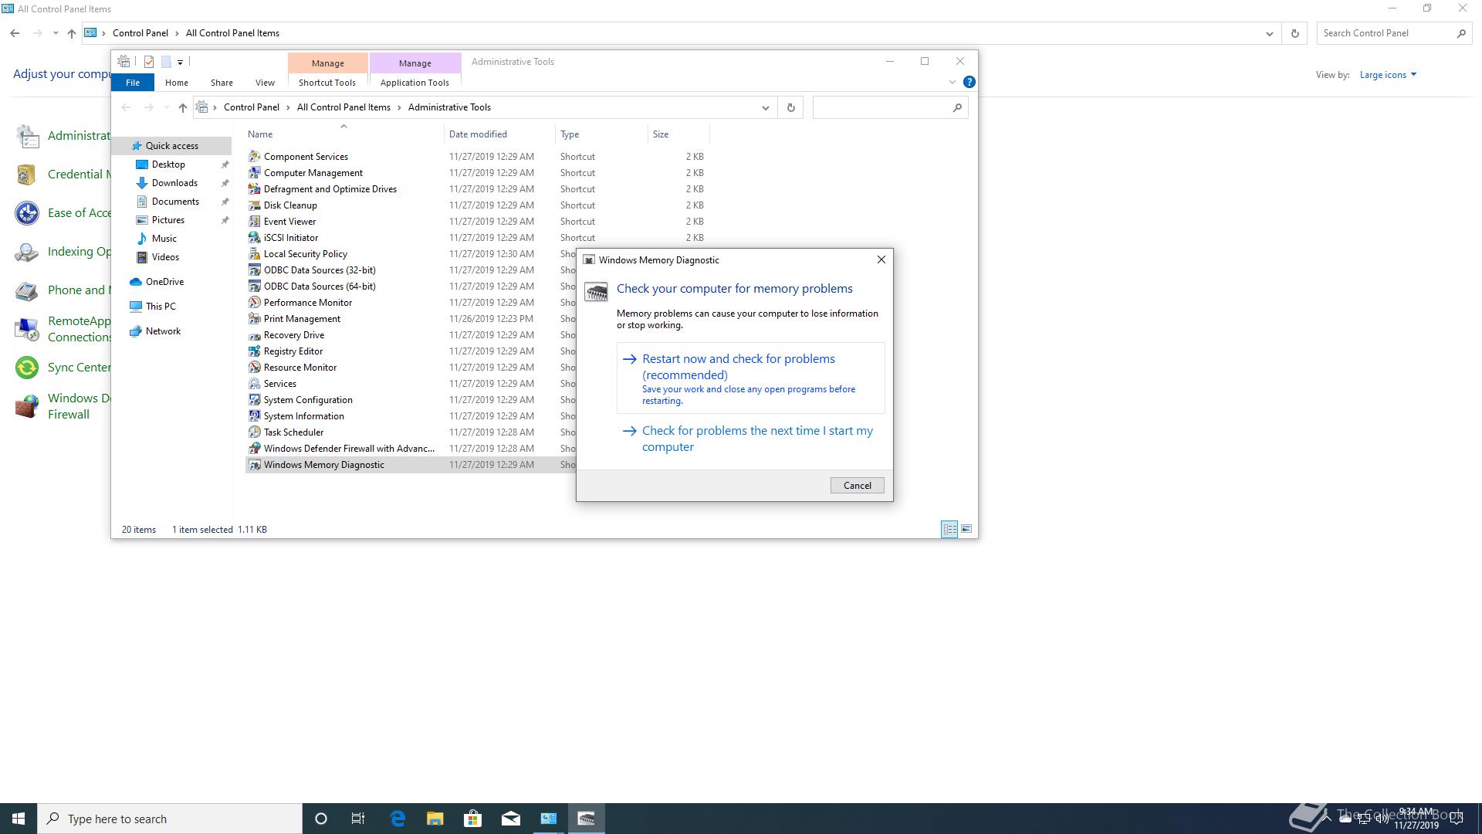Go up one folder level in Administrative Tools
This screenshot has width=1482, height=834.
point(182,107)
